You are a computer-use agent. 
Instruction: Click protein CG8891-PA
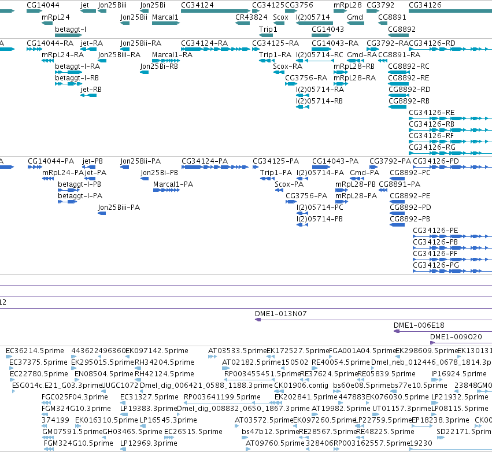pyautogui.click(x=383, y=190)
